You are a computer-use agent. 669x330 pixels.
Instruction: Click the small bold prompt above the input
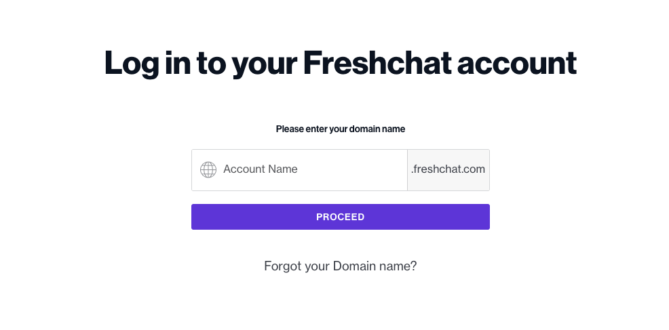pos(340,129)
